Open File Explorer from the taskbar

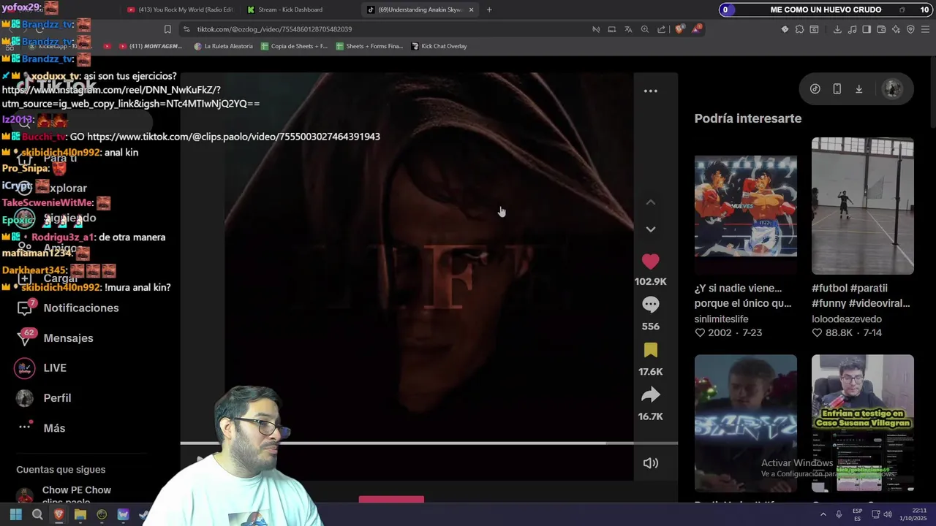click(x=80, y=514)
